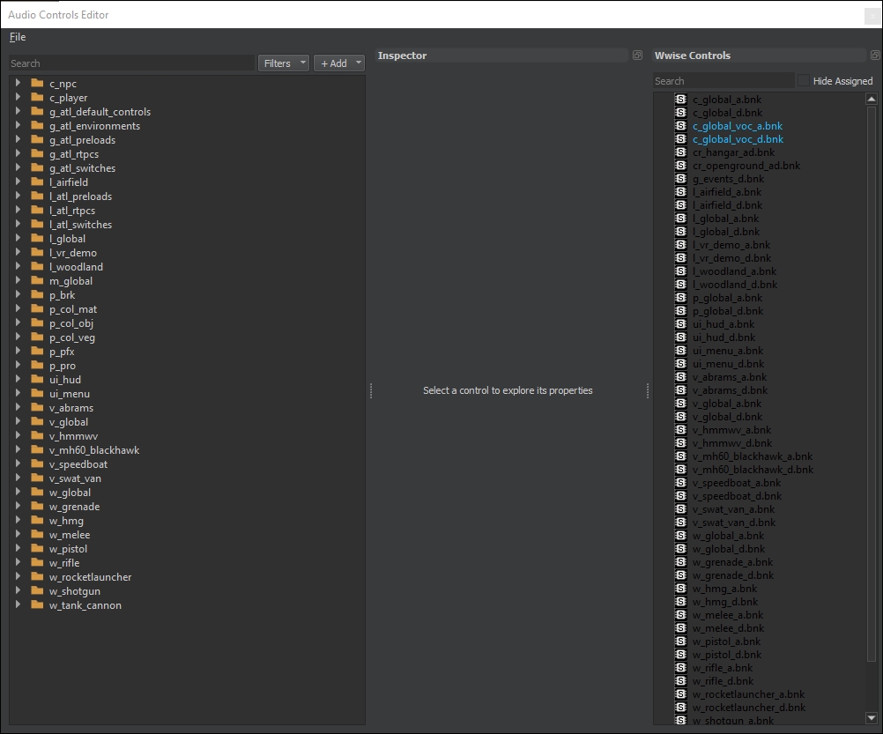Click splitter handle left of Wwise Controls
Viewport: 883px width, 734px height.
point(648,390)
